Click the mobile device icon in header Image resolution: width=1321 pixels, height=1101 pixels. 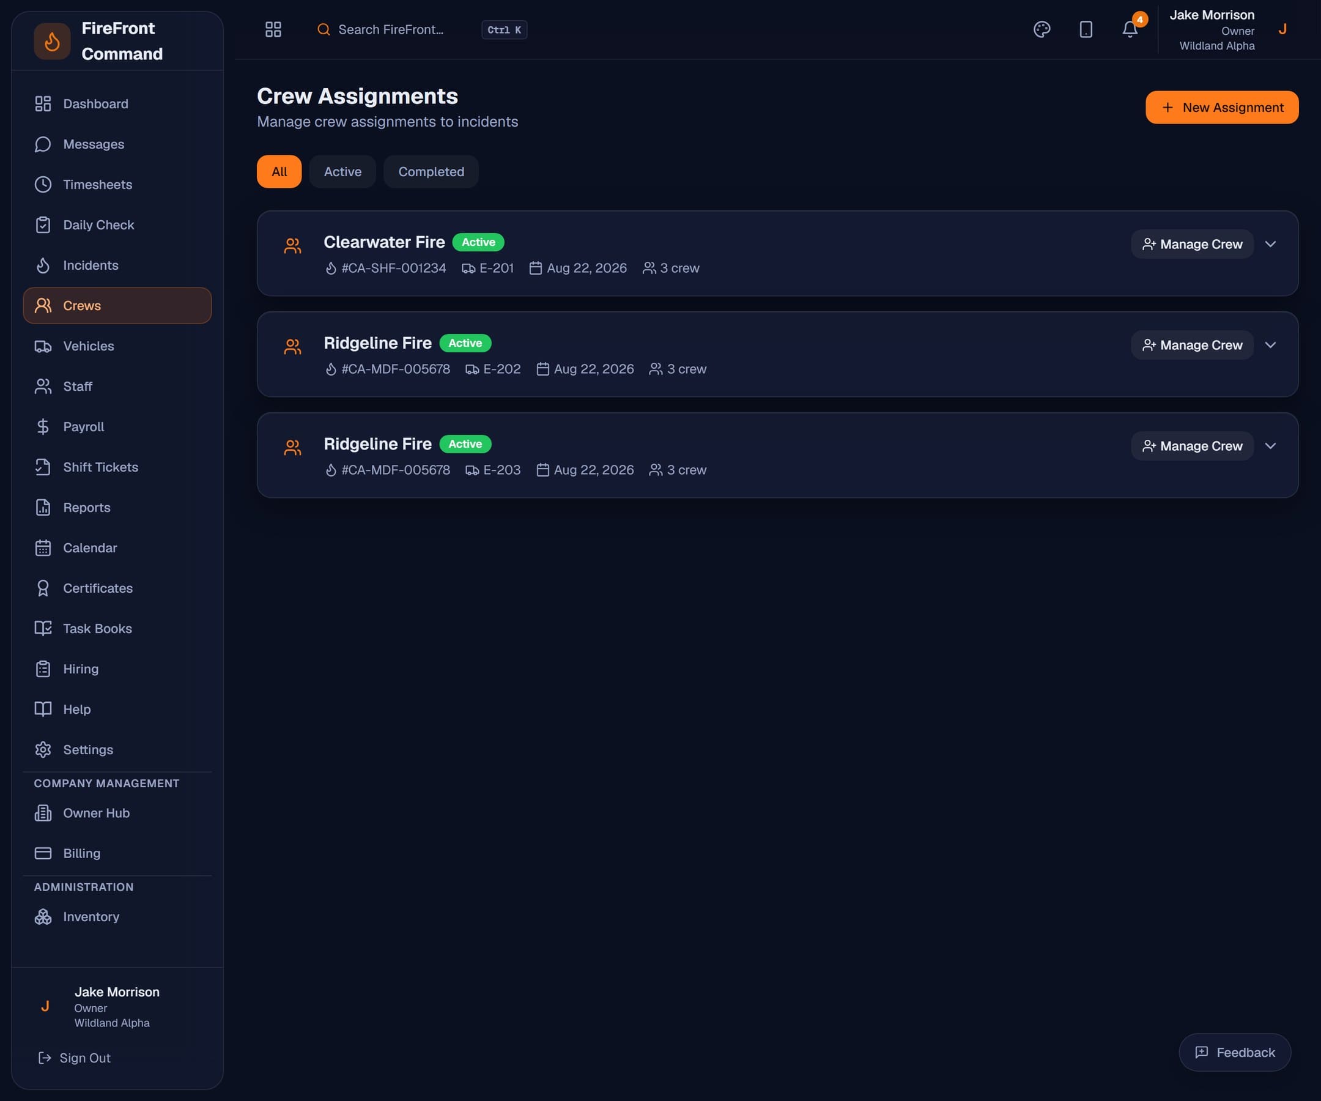point(1086,29)
